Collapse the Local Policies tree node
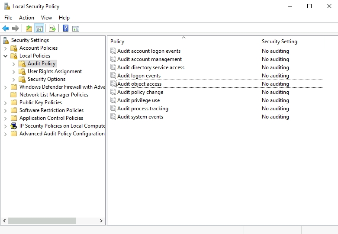This screenshot has height=234, width=338. pos(5,56)
